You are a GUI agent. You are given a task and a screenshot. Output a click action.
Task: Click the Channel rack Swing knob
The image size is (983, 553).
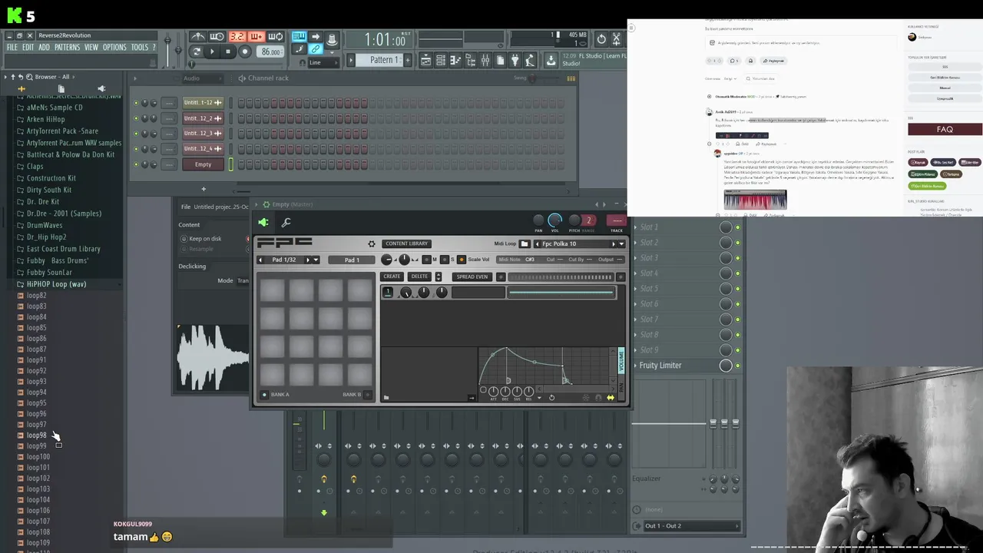pos(531,78)
